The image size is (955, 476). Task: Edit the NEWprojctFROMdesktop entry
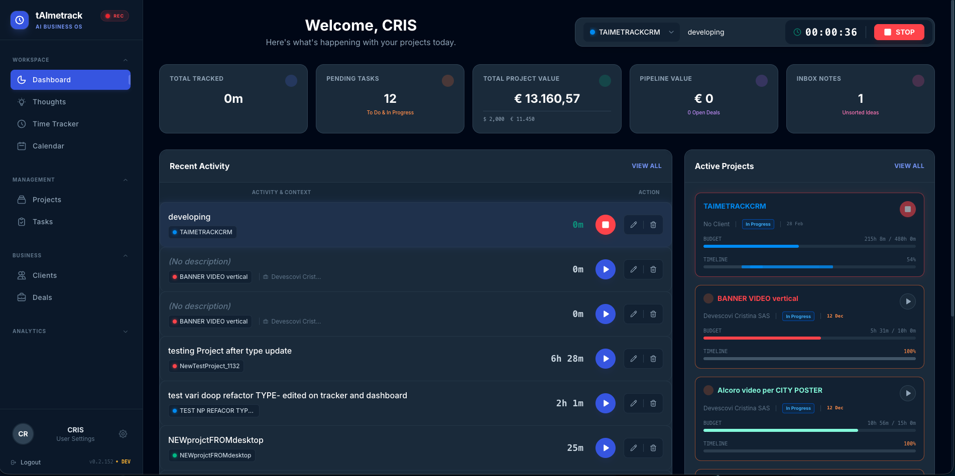[634, 448]
